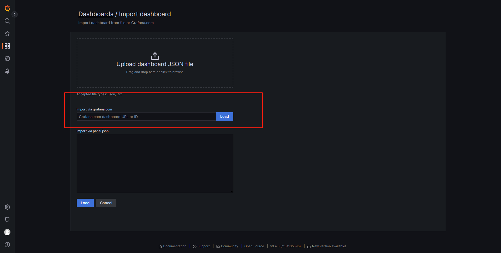Focus the Grafana.com dashboard URL or ID field
The image size is (501, 253).
[x=146, y=117]
